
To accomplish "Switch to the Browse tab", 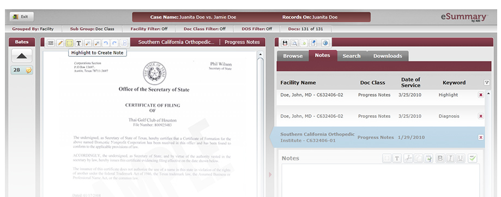I will (x=293, y=56).
